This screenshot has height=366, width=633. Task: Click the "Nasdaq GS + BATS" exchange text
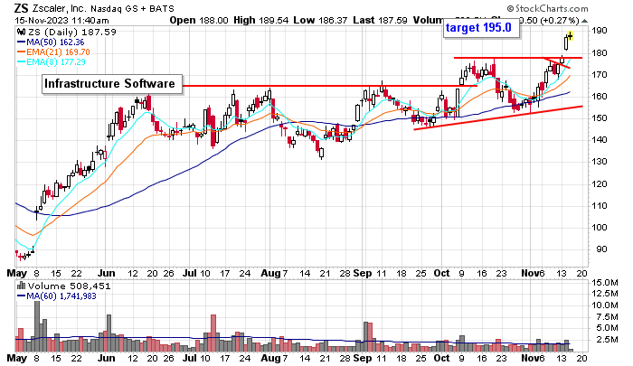coord(132,8)
